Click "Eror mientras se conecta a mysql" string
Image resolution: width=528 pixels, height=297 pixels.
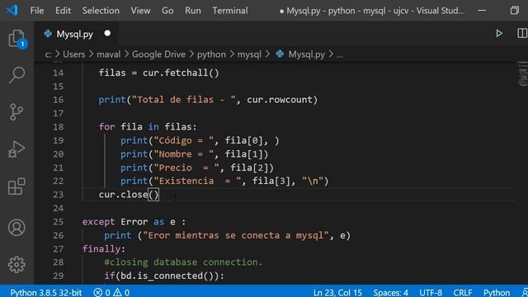point(236,235)
